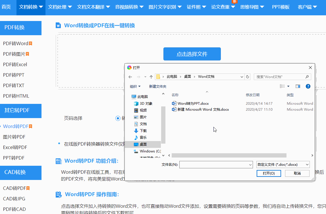
Task: Open 3D 对象 folder in tree
Action: (x=143, y=103)
